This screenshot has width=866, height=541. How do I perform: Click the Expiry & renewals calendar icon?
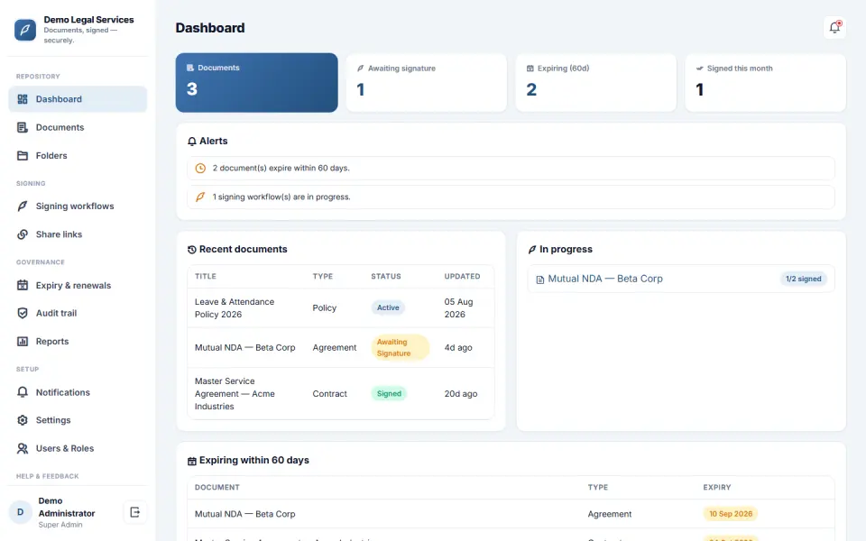point(22,286)
